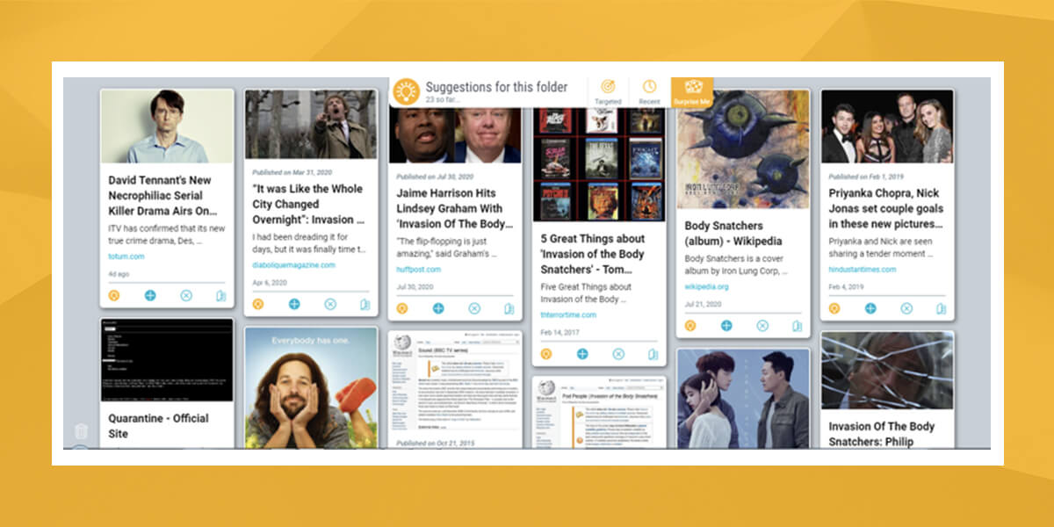The image size is (1054, 527).
Task: Click the '23 so far...' counter text
Action: [442, 100]
